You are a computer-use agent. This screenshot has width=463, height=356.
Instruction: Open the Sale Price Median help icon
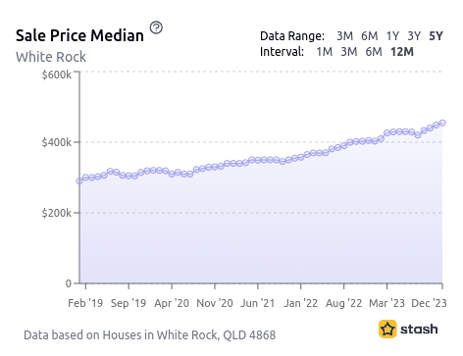[156, 27]
